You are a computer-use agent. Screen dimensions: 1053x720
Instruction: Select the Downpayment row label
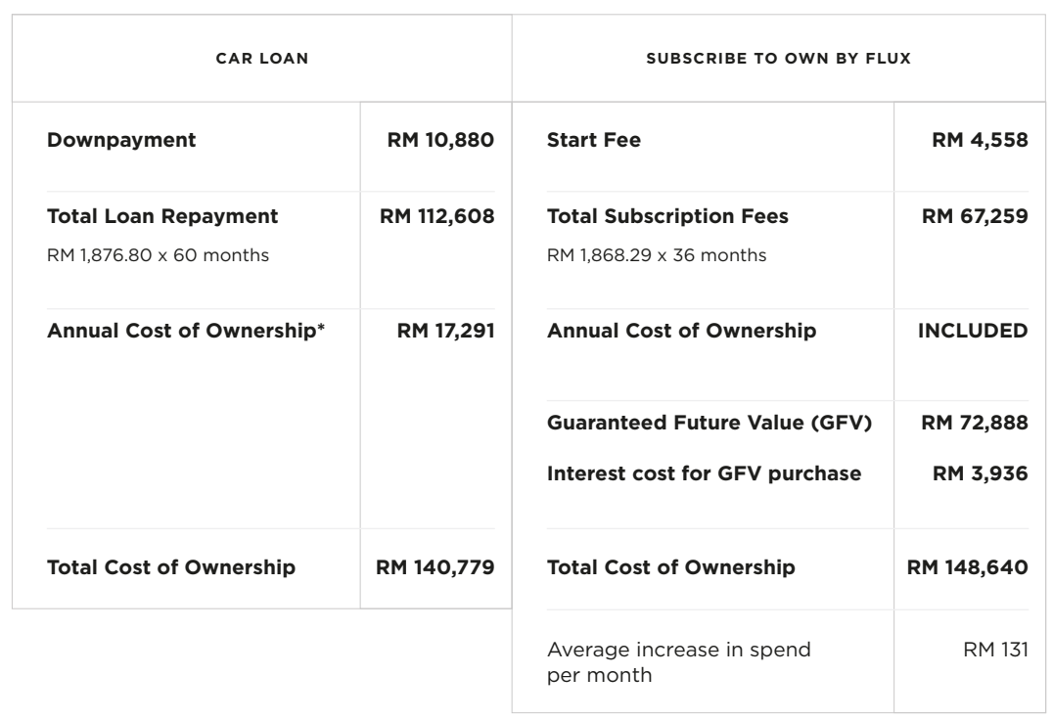click(x=121, y=140)
